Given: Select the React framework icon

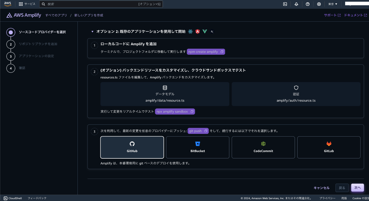Looking at the screenshot, I should [x=190, y=31].
